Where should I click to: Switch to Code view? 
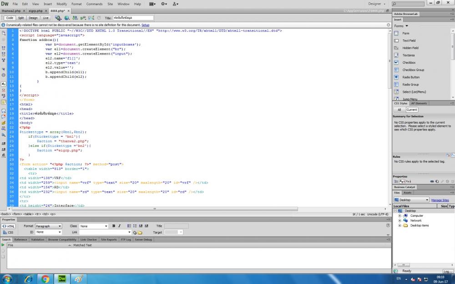[10, 18]
